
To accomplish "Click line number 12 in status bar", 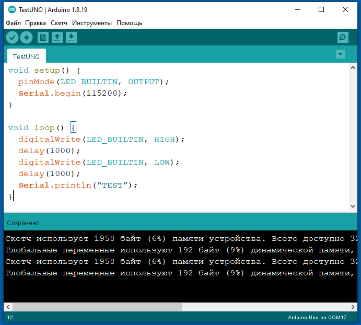I will click(x=10, y=318).
